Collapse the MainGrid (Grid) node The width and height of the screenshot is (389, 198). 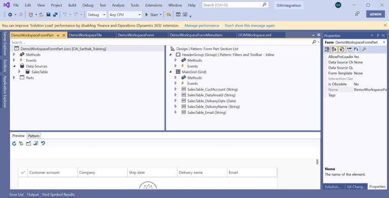(x=170, y=72)
